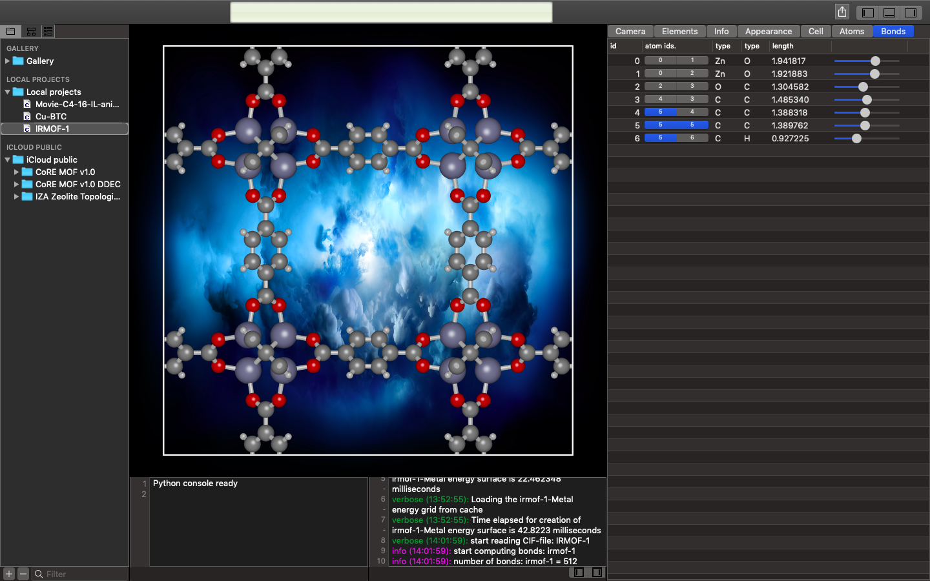This screenshot has height=581, width=930.
Task: Expand the IZA Zeolite Topologies folder
Action: [16, 196]
